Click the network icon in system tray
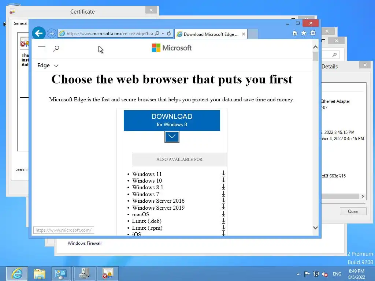The height and width of the screenshot is (281, 375). click(x=316, y=274)
